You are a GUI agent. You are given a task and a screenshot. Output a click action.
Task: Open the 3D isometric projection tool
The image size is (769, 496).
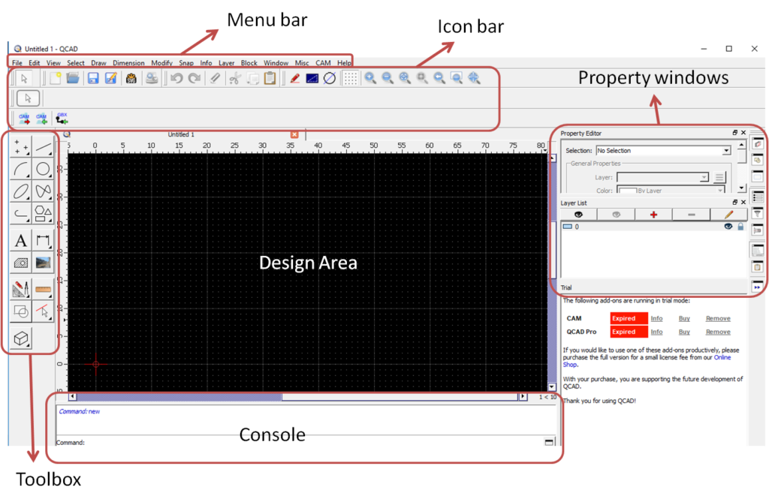point(21,338)
